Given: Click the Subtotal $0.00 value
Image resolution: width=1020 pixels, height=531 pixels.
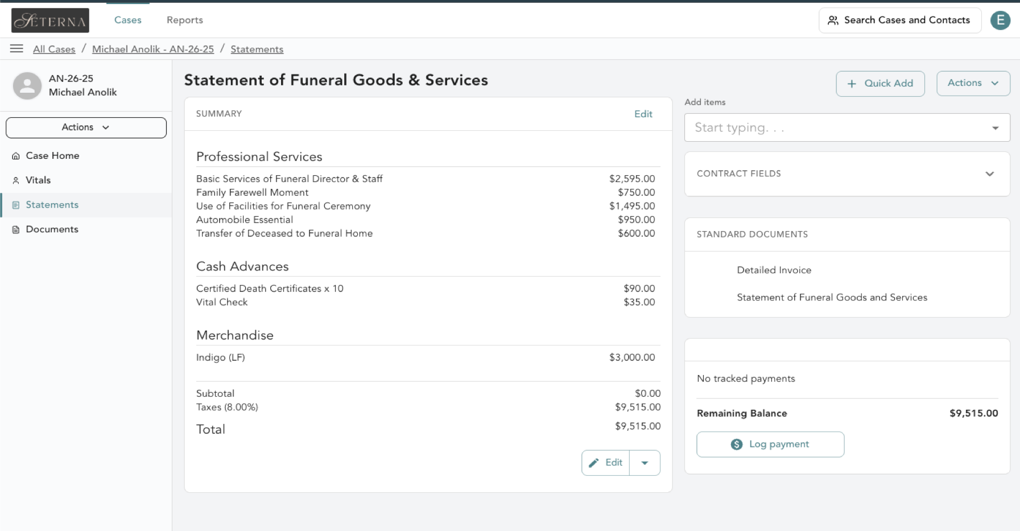Looking at the screenshot, I should (647, 394).
